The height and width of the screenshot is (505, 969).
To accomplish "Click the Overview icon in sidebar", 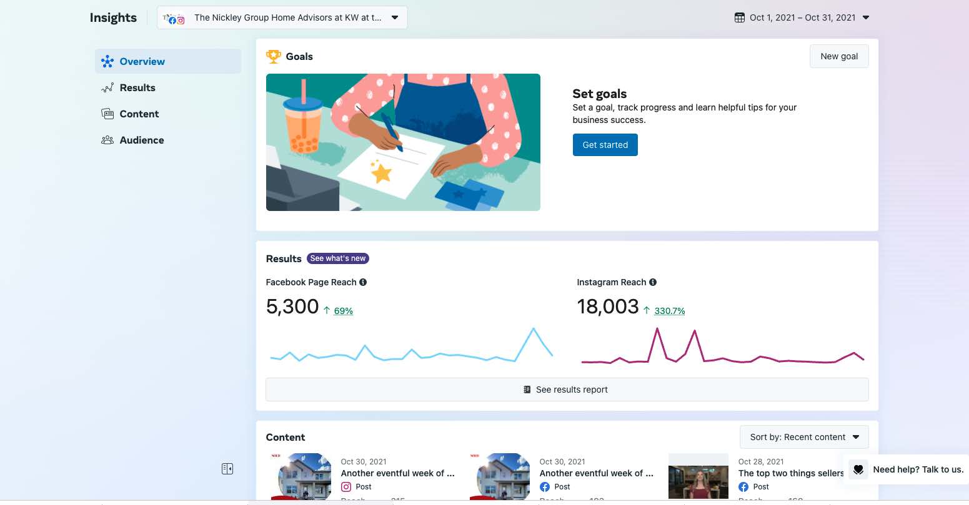I will click(107, 61).
